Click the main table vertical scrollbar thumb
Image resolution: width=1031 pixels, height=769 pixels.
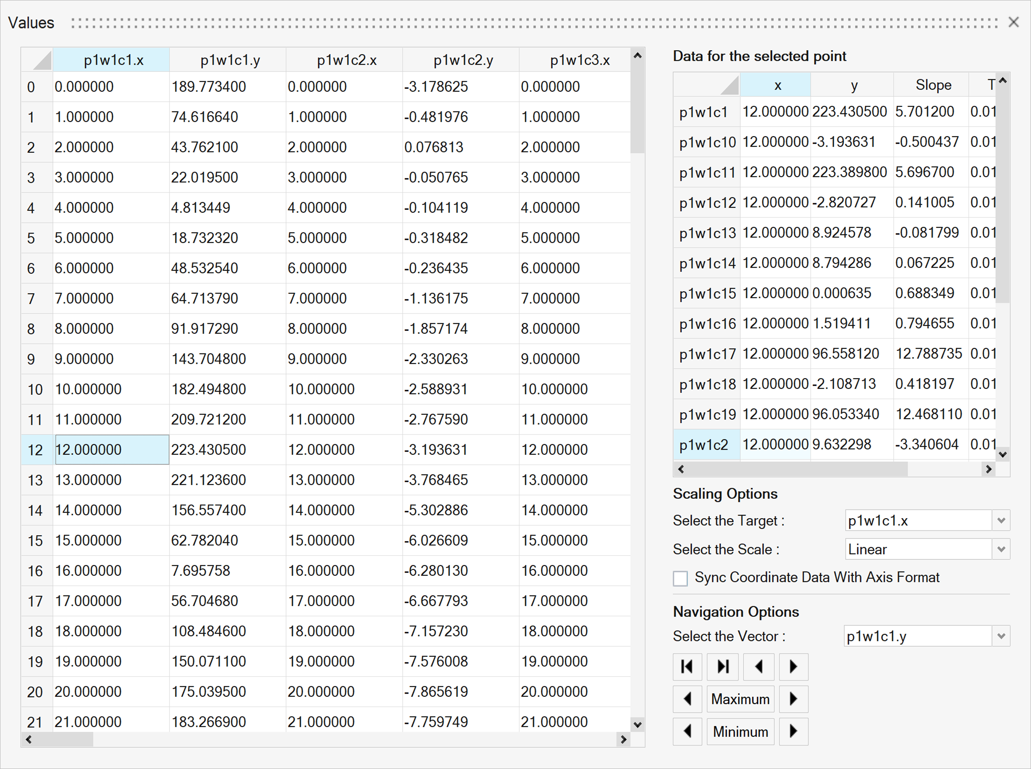coord(637,107)
